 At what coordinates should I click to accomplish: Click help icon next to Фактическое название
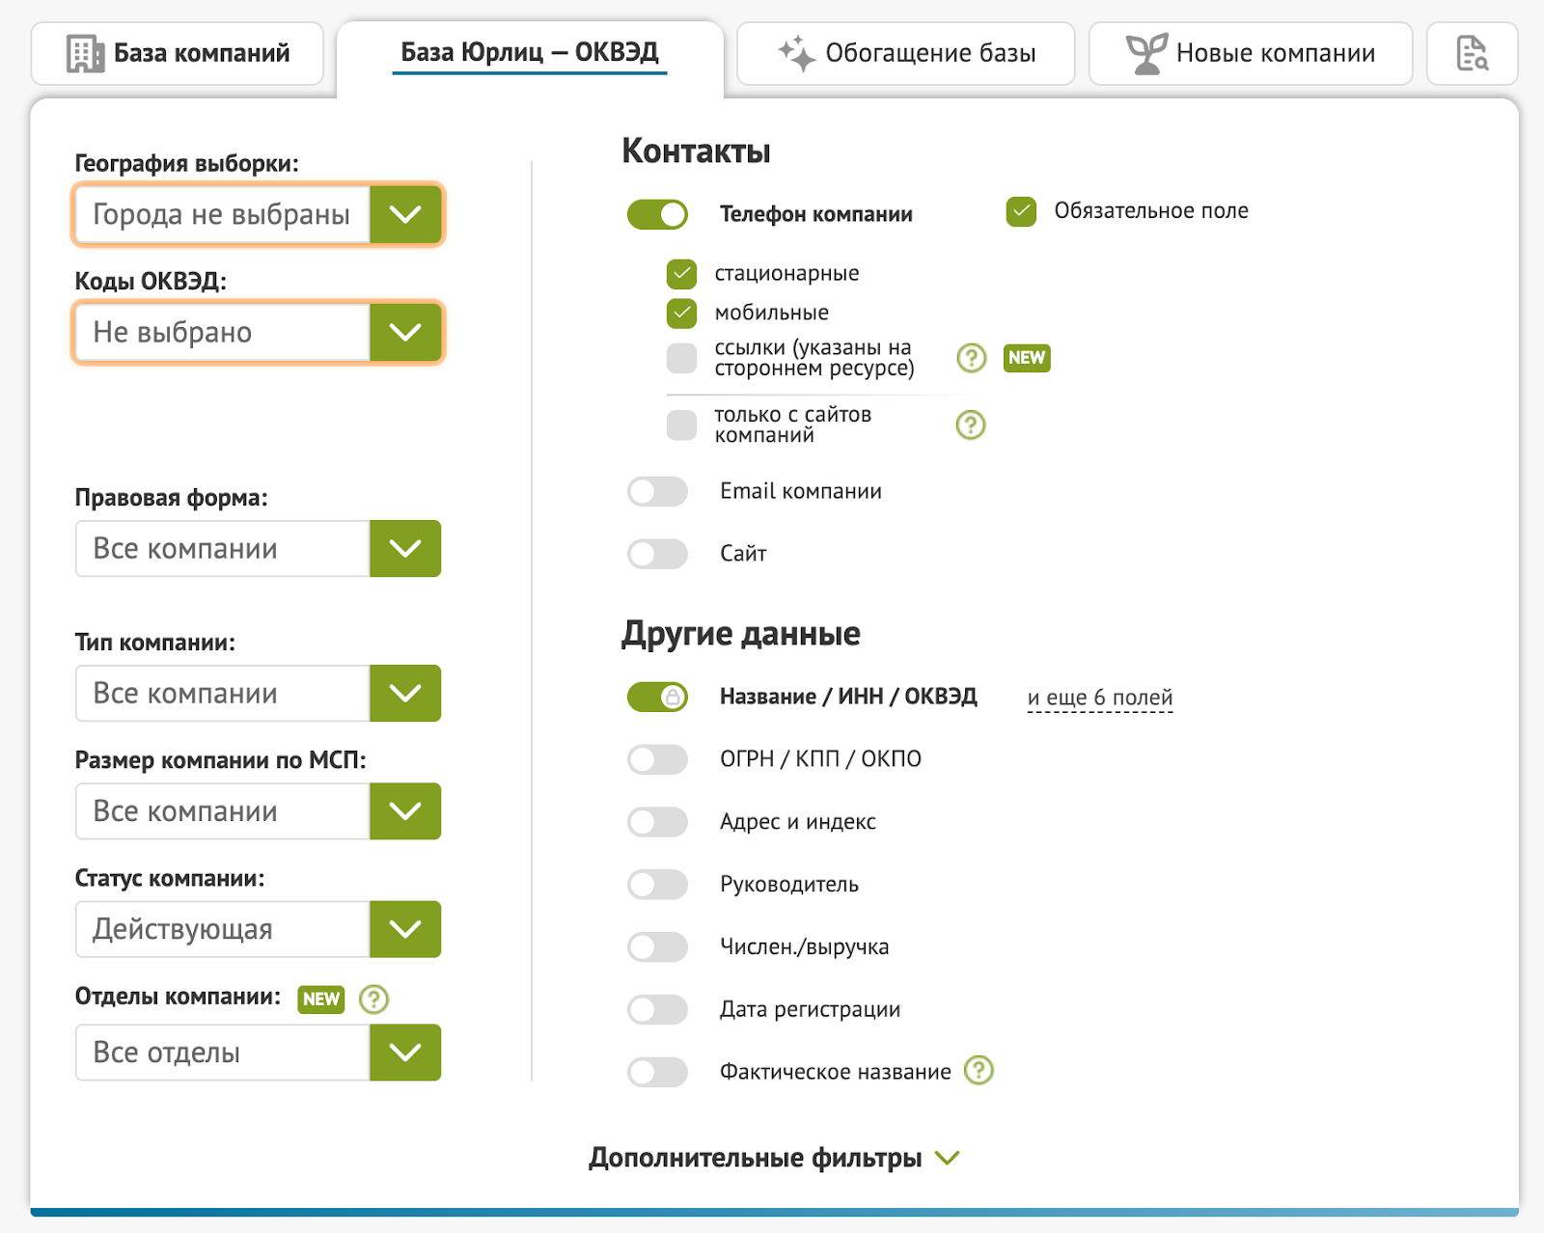coord(979,1070)
